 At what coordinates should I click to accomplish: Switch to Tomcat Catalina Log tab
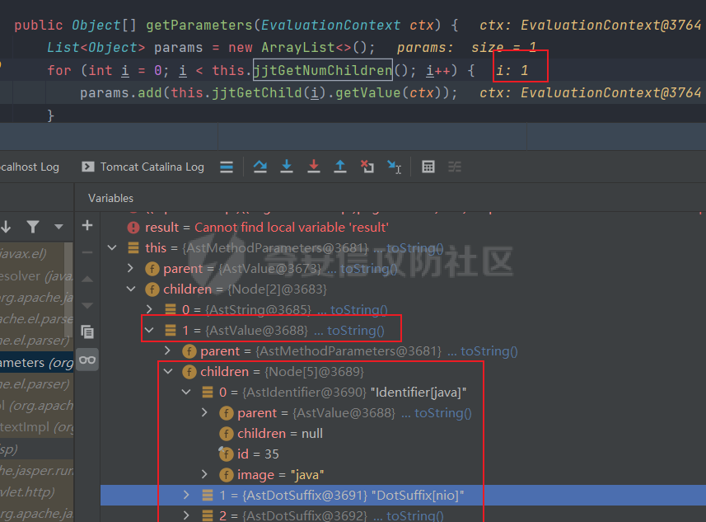(x=143, y=167)
